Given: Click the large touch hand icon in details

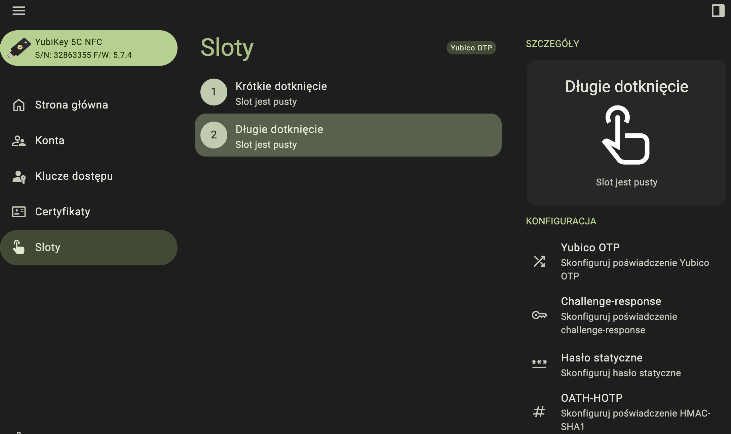Looking at the screenshot, I should 626,135.
